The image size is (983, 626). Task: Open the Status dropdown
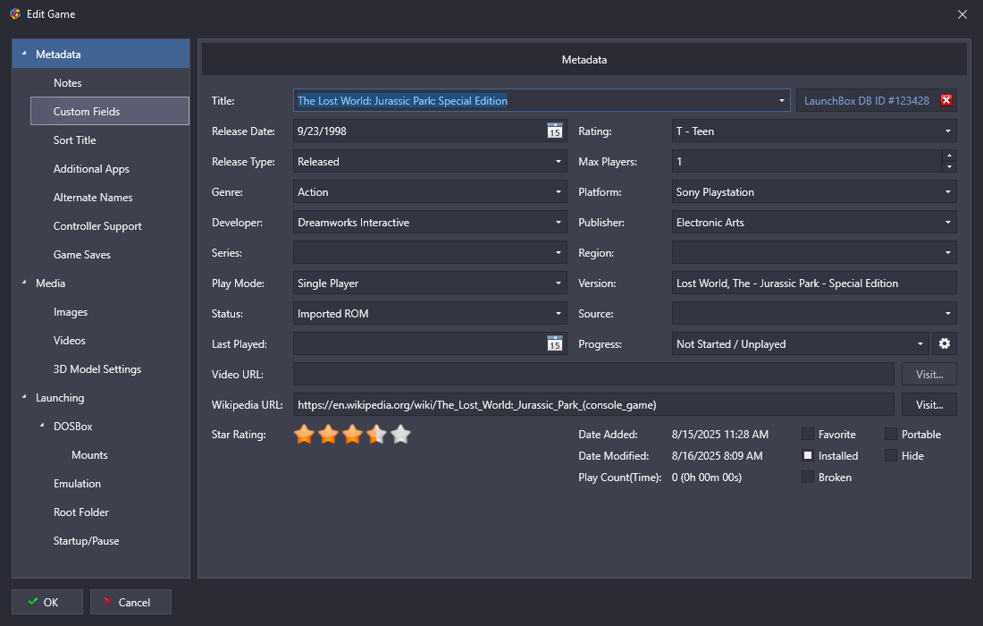coord(430,314)
